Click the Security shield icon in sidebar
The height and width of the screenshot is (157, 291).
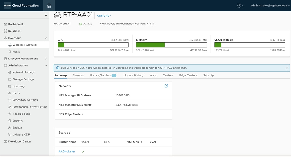pos(10,121)
